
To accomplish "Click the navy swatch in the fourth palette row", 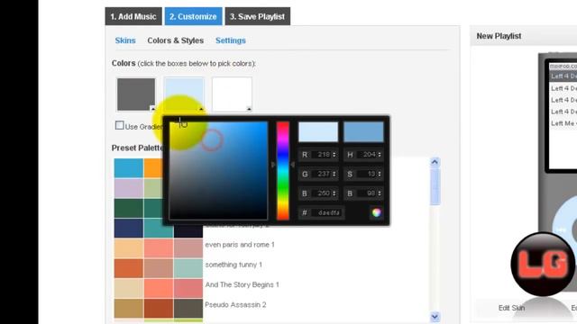I will pyautogui.click(x=128, y=228).
